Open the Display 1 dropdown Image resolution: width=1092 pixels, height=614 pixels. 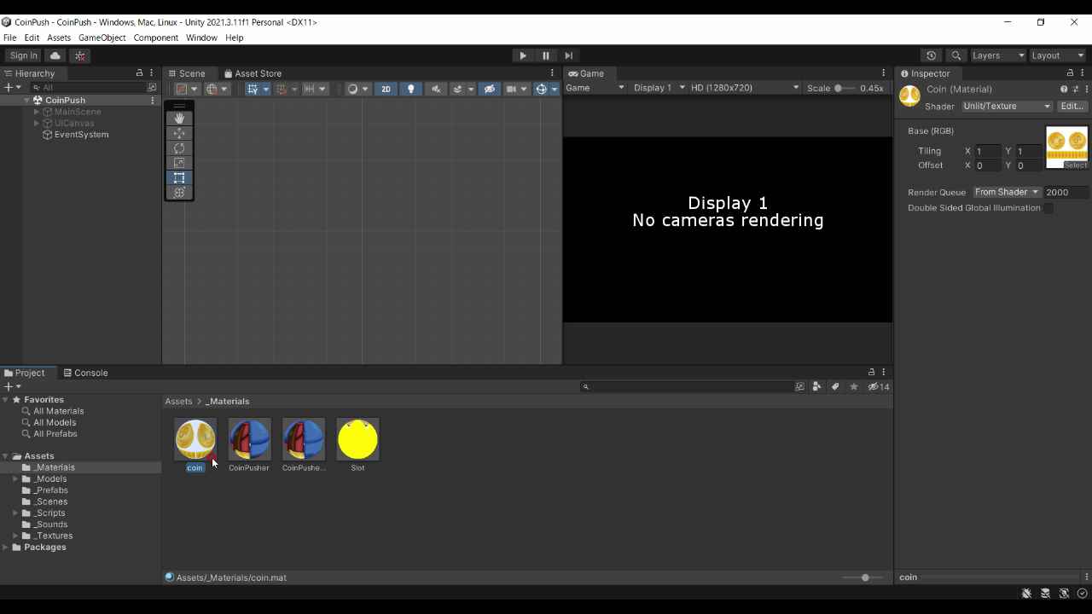point(659,88)
